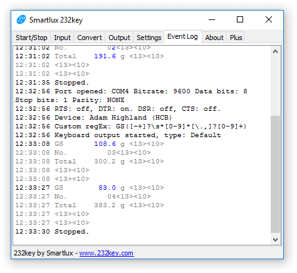Click the 'No. 04' log line
The width and height of the screenshot is (297, 273).
(83, 197)
